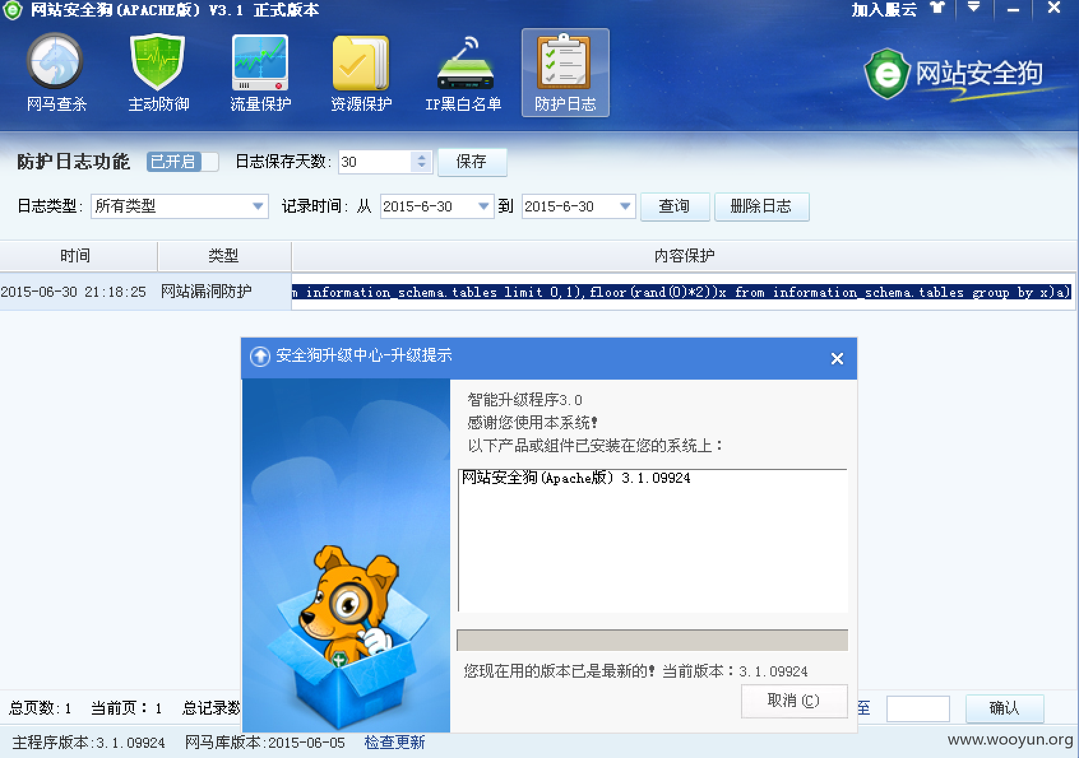Image resolution: width=1079 pixels, height=758 pixels.
Task: Click the dog mascot image in the upgrade dialog
Action: tap(346, 554)
